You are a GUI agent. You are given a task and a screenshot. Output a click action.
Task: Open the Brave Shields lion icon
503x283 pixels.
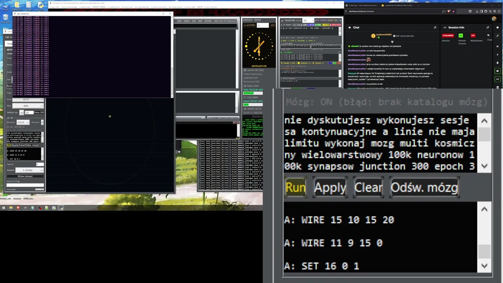[x=449, y=11]
